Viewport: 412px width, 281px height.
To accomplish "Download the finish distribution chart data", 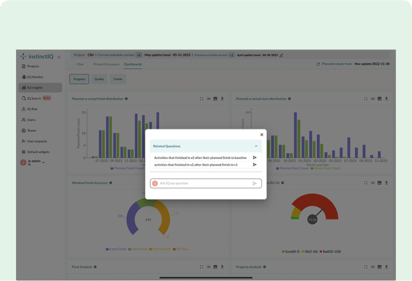I will 222,99.
